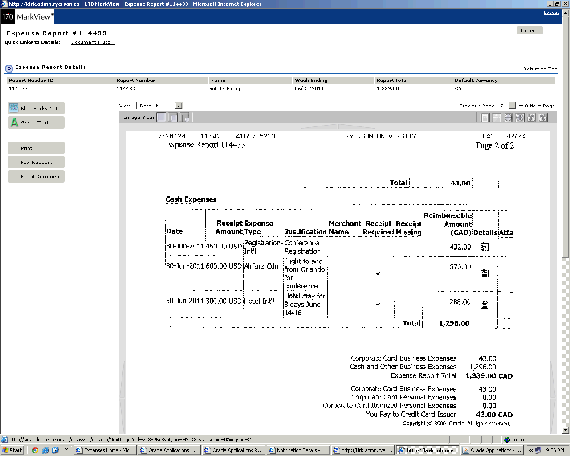The width and height of the screenshot is (570, 456).
Task: Go to the Next Page link
Action: [x=542, y=106]
